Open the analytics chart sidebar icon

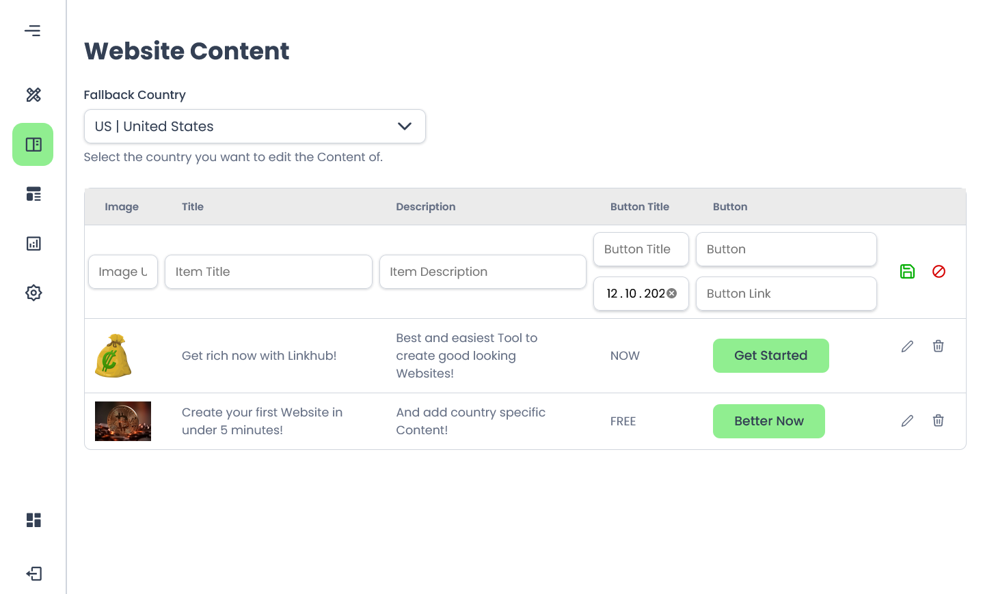tap(33, 244)
